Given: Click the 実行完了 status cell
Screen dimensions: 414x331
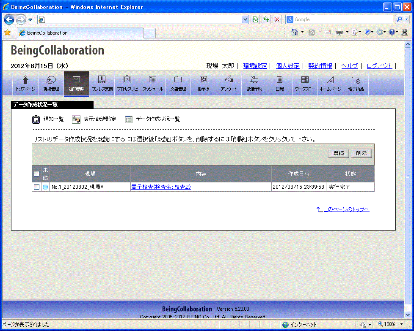Looking at the screenshot, I should point(351,187).
